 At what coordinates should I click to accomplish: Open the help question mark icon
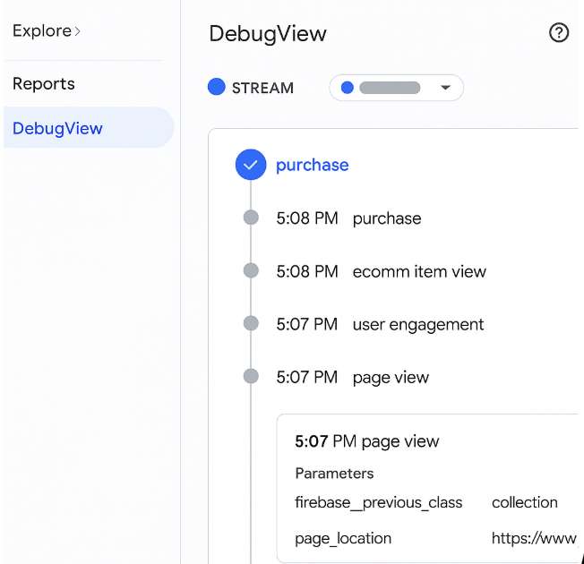(559, 34)
